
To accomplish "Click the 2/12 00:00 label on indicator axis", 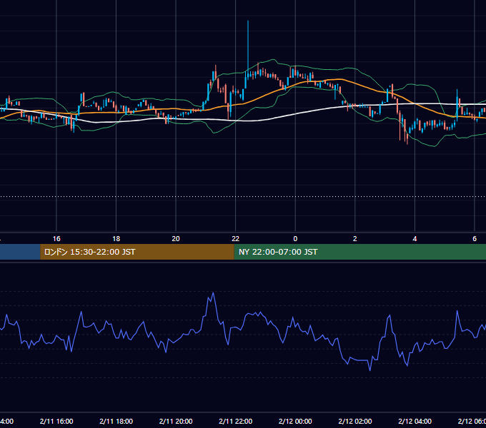I will point(295,421).
